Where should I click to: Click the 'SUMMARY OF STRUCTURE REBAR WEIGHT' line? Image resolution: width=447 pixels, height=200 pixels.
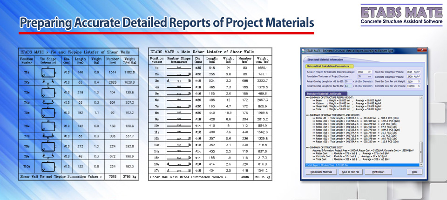330,98
